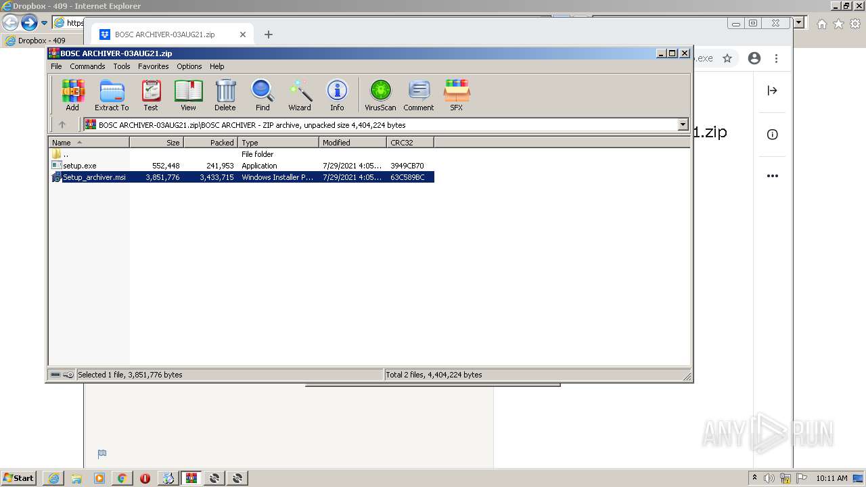This screenshot has height=487, width=866.
Task: Open Internet Explorer favorites star
Action: pos(838,24)
